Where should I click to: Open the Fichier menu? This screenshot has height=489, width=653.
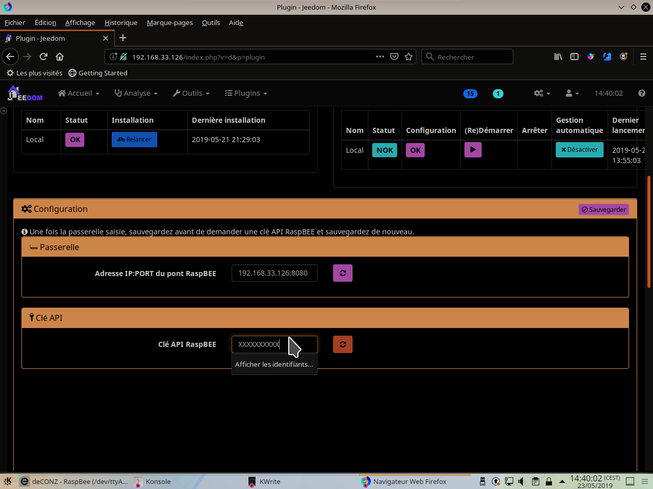[x=15, y=22]
